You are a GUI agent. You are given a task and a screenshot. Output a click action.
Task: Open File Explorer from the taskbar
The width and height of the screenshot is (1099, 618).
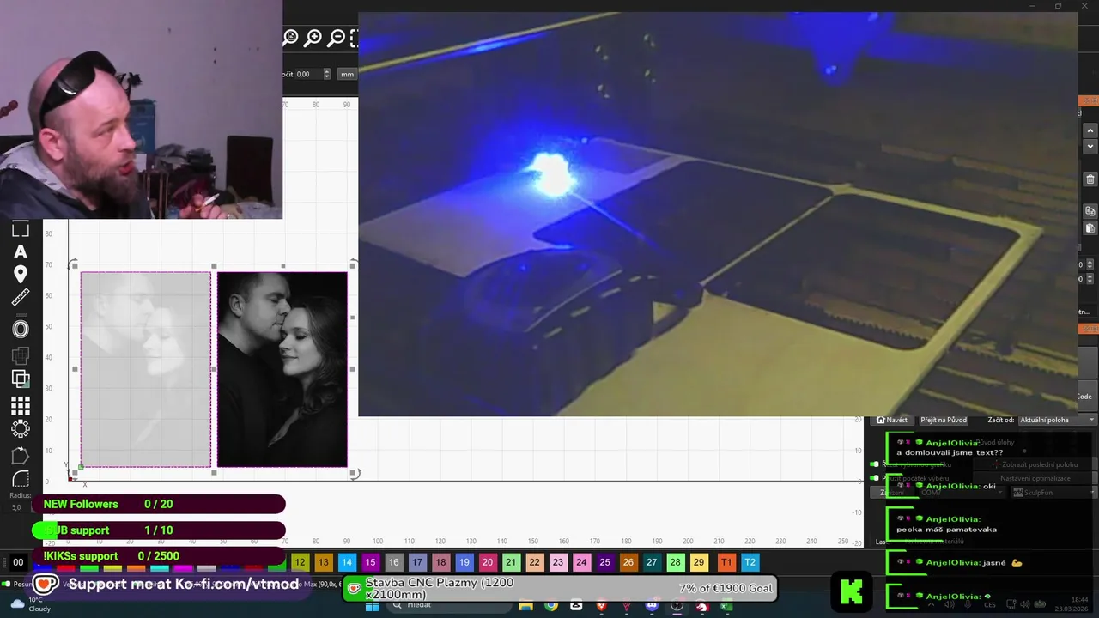coord(525,606)
